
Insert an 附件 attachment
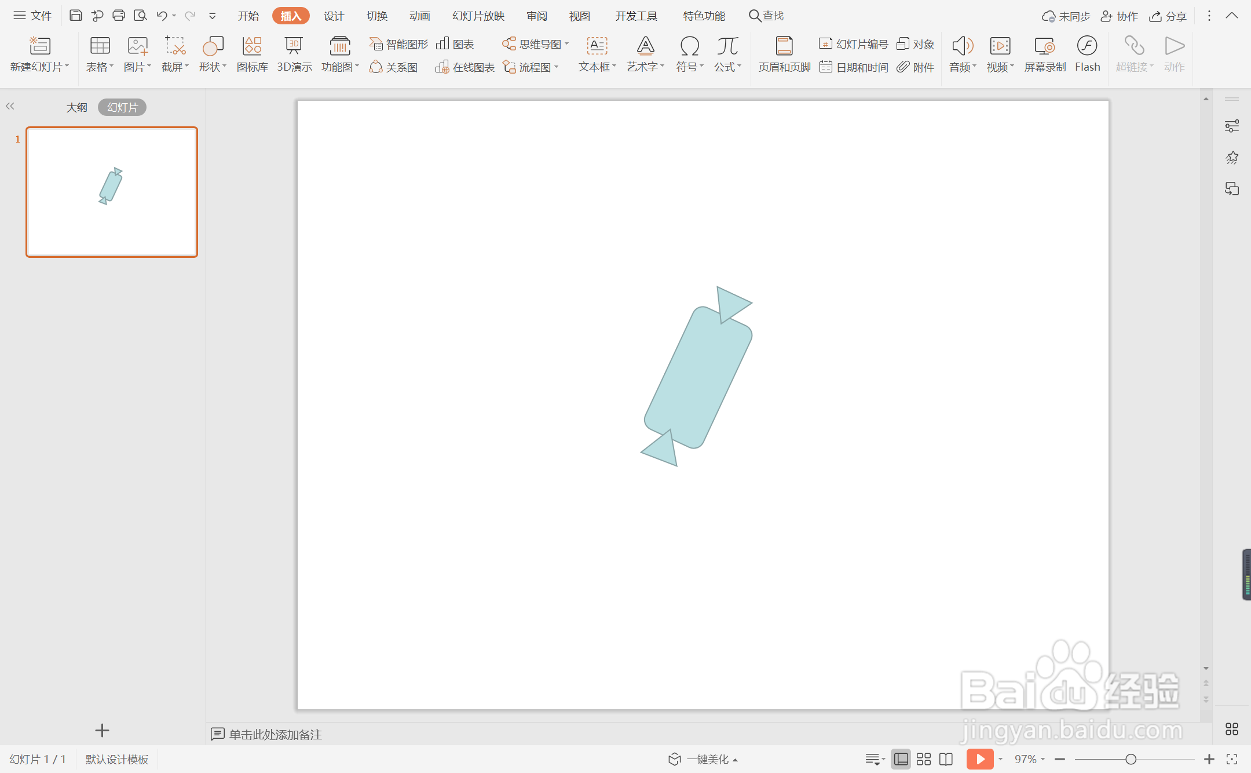click(x=916, y=67)
